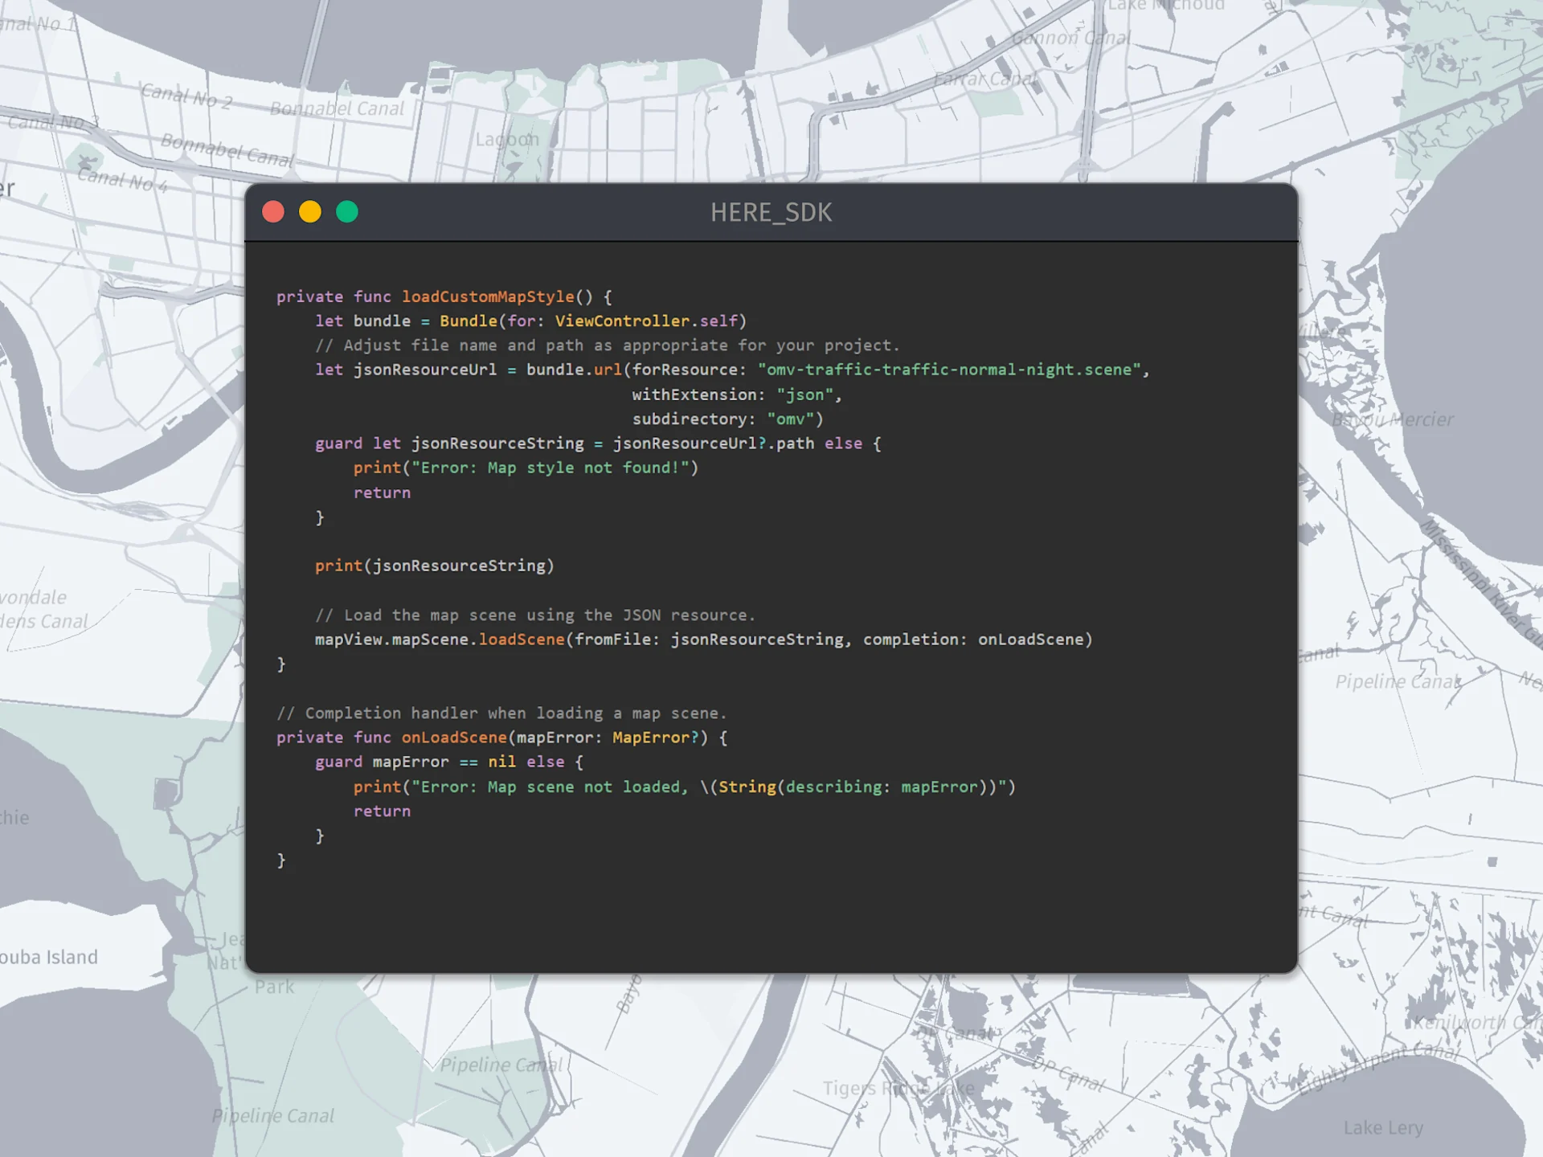Screen dimensions: 1543x1157
Task: Click the MapError? type annotation
Action: point(655,738)
